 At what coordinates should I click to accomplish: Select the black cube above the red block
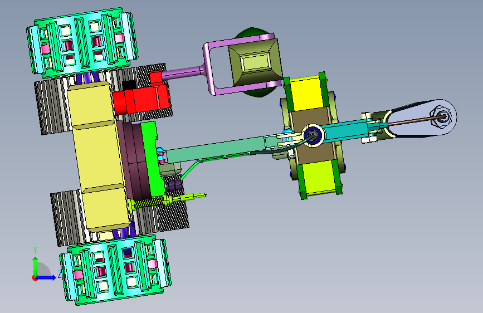[x=129, y=85]
